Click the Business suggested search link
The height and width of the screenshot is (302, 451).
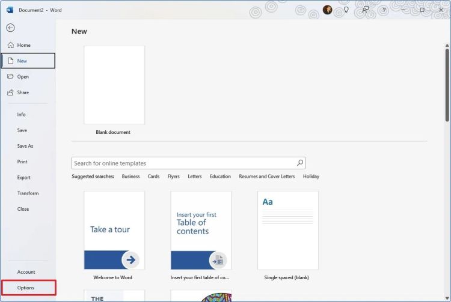130,177
